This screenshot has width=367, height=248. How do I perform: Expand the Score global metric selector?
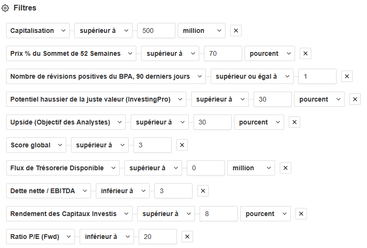coord(36,145)
